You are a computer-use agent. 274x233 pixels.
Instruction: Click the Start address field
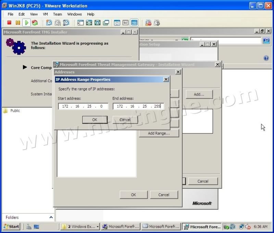pos(83,106)
